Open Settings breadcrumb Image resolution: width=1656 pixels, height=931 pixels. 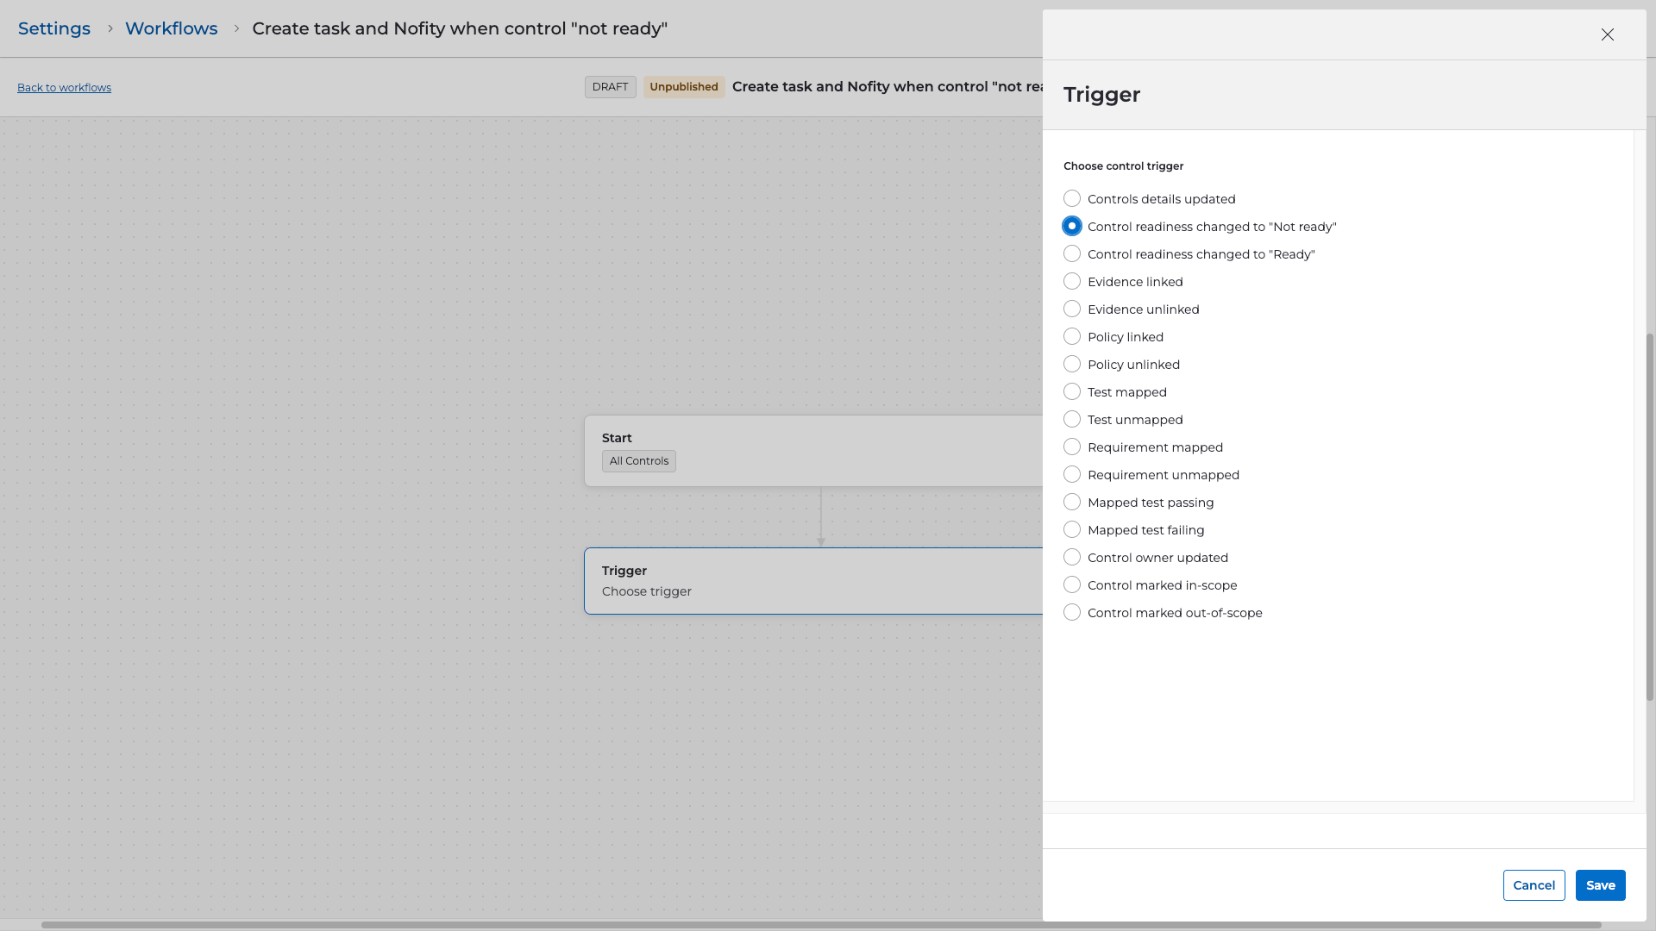pos(54,28)
